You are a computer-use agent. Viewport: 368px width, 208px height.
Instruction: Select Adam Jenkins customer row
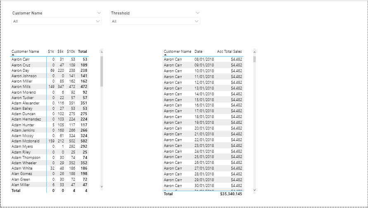click(49, 130)
